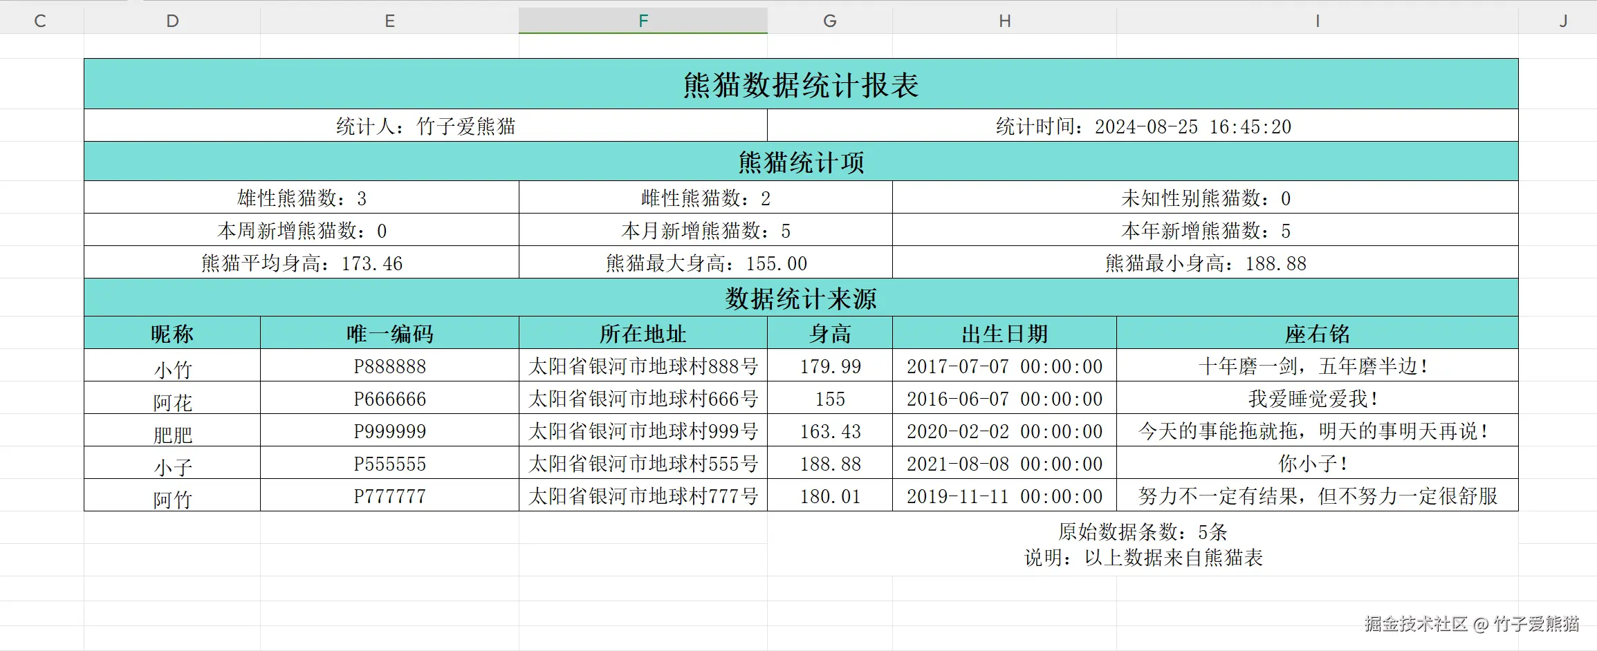
Task: Select the cell containing P888888
Action: pos(389,366)
